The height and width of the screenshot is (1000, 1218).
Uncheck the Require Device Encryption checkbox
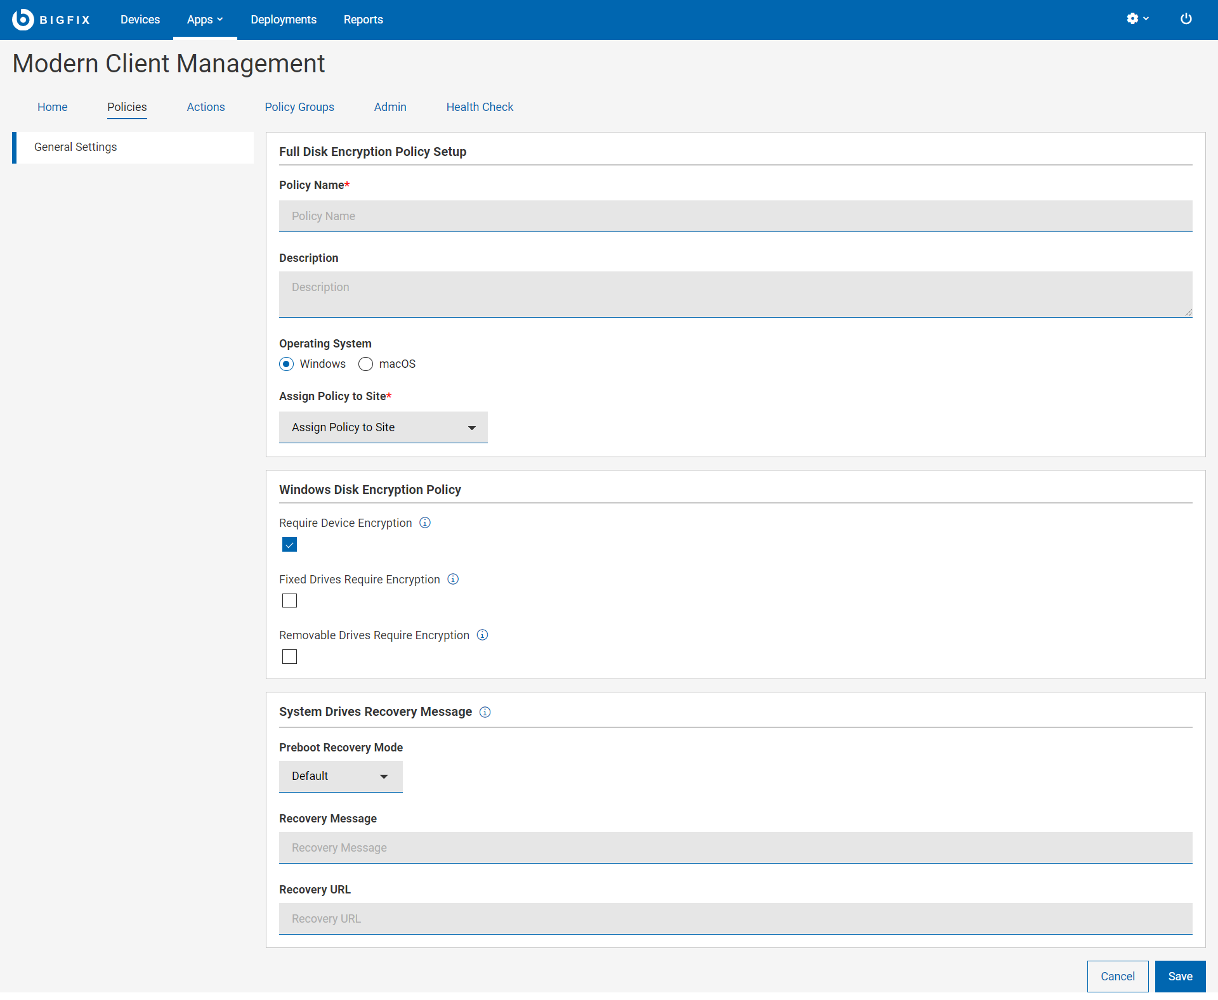coord(289,545)
